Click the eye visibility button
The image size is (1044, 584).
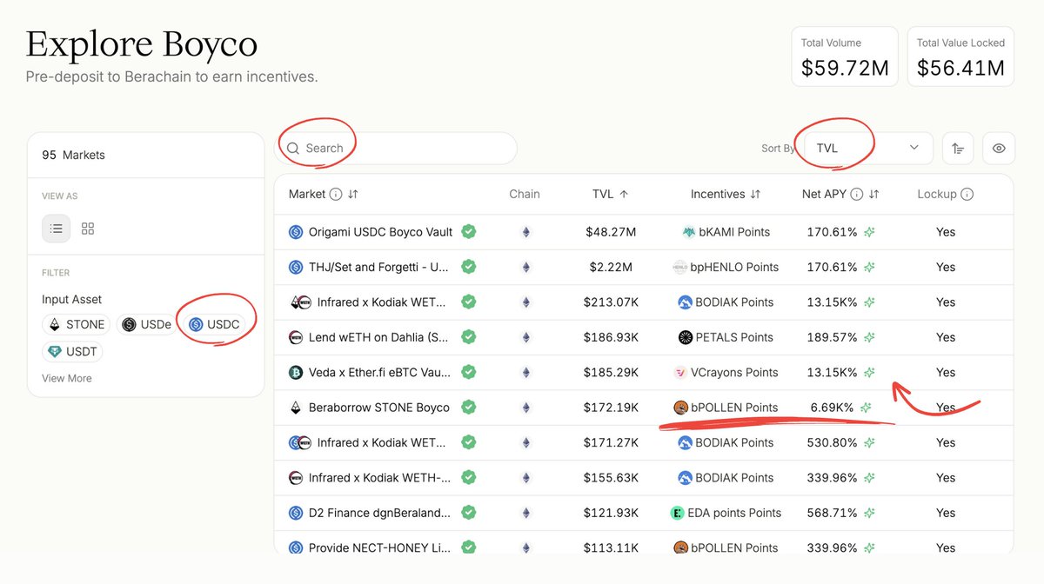click(999, 149)
